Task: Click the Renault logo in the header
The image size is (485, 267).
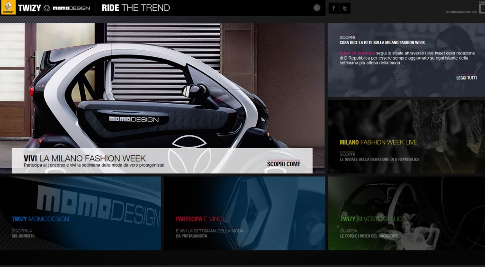Action: click(8, 8)
